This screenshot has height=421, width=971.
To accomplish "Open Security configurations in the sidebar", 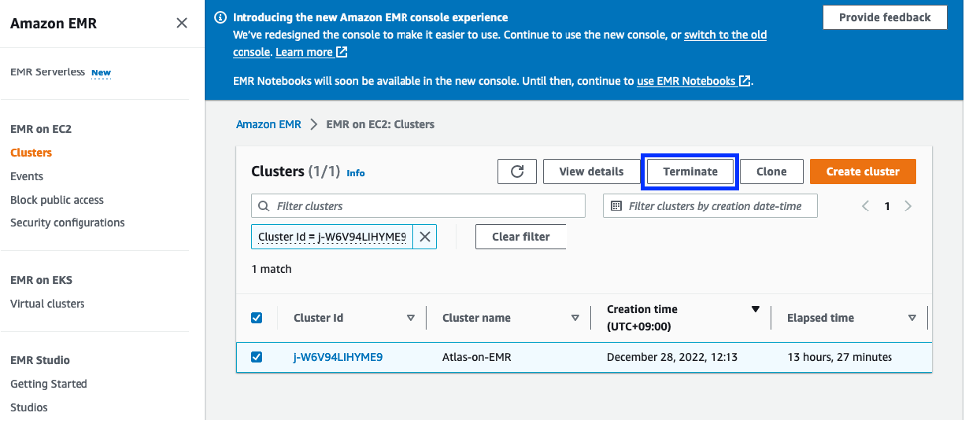I will (x=68, y=223).
